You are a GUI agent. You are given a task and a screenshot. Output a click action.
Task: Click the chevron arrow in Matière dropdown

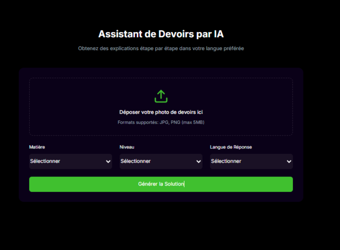(108, 162)
